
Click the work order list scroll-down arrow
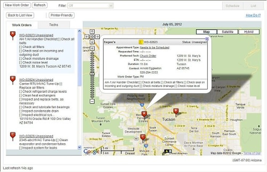pyautogui.click(x=79, y=147)
